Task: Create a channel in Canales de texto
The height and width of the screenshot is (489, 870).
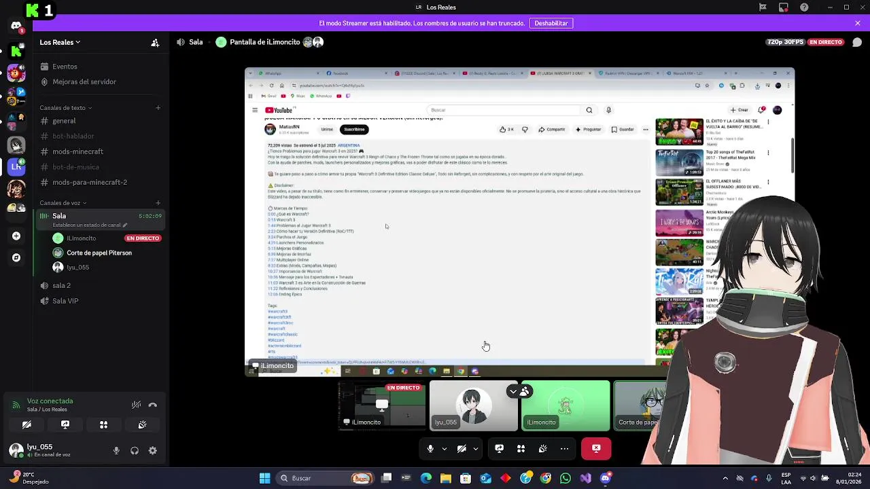Action: (158, 108)
